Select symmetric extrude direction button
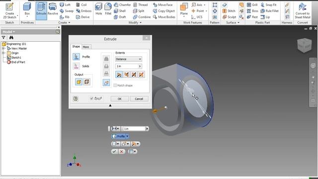Image resolution: width=318 pixels, height=179 pixels. pyautogui.click(x=134, y=75)
